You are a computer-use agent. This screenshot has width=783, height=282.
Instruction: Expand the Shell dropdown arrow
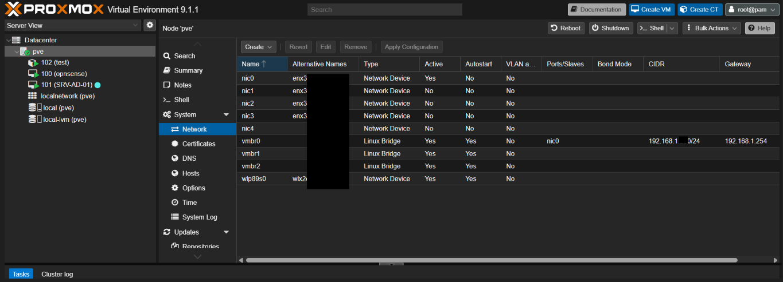pos(672,28)
